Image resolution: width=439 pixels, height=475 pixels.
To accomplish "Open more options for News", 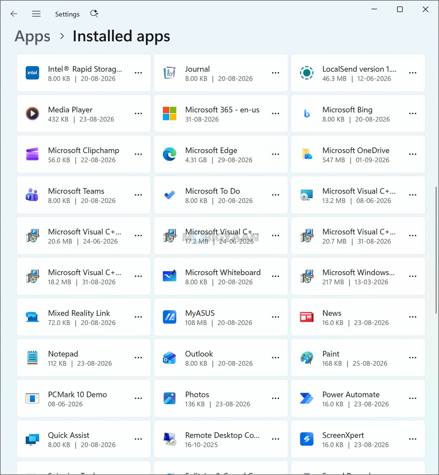I will click(x=412, y=317).
